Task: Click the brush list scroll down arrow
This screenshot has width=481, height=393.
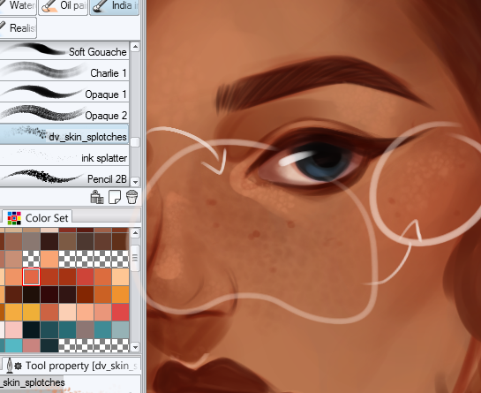Action: (x=135, y=182)
